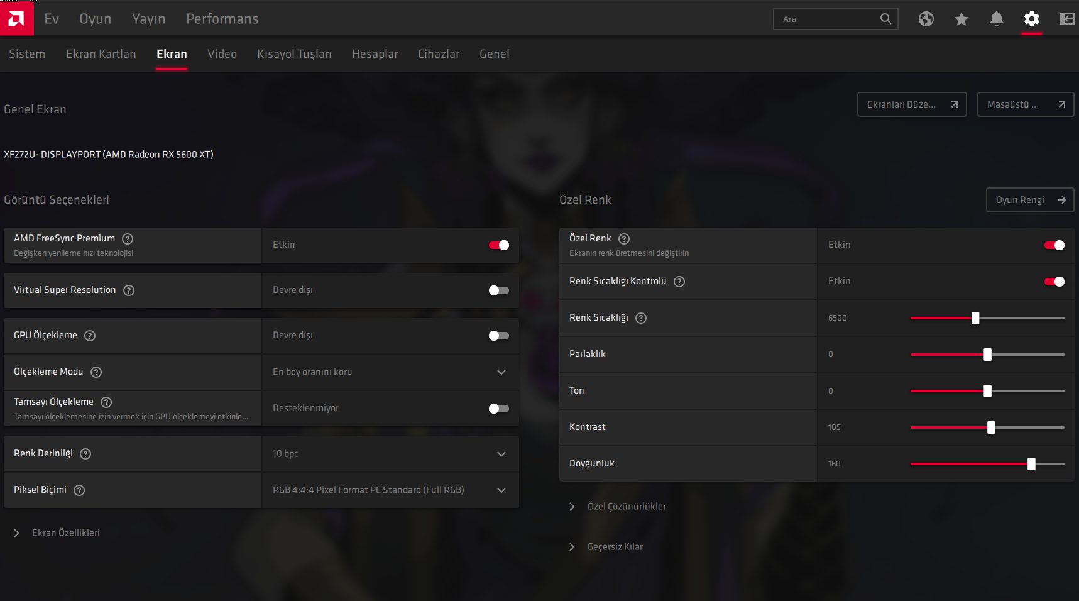Switch to the Performans tab
This screenshot has height=601, width=1079.
(222, 19)
